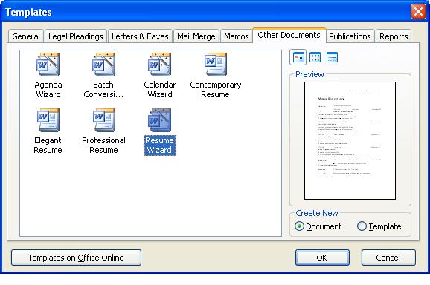Open the Reports tab
This screenshot has width=430, height=285.
click(x=394, y=36)
